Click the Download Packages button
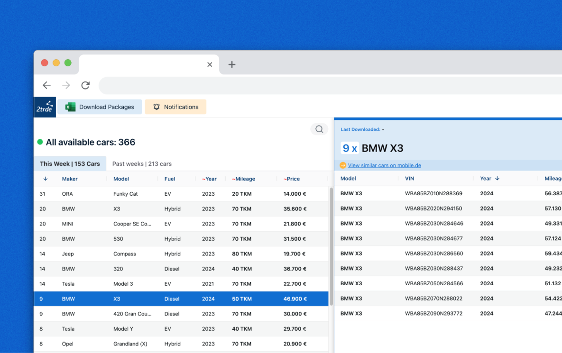This screenshot has width=562, height=353. pyautogui.click(x=100, y=107)
